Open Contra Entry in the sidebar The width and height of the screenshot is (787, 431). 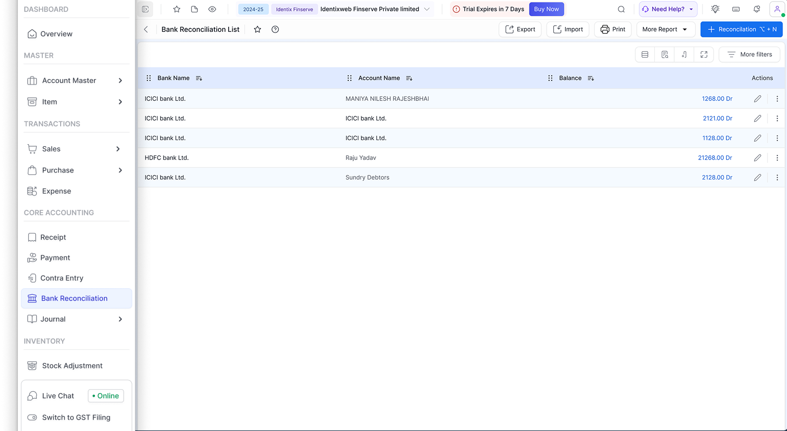pos(62,278)
